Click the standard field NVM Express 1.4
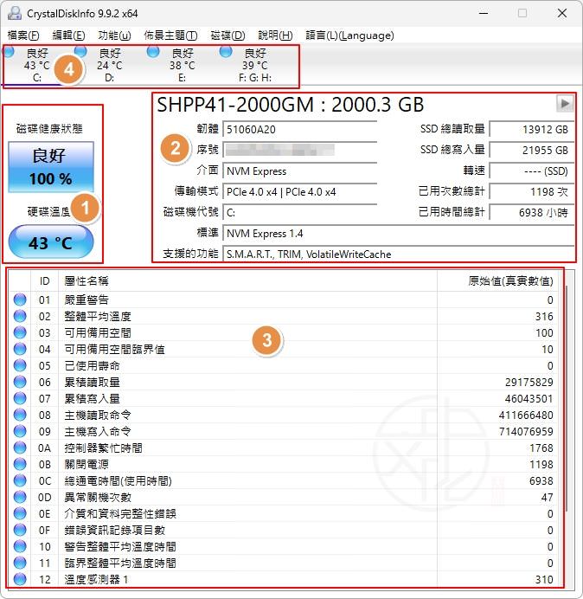Viewport: 583px width, 599px height. 398,233
